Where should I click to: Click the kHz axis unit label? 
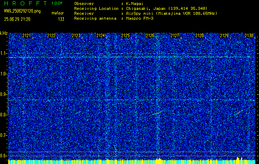(4, 33)
